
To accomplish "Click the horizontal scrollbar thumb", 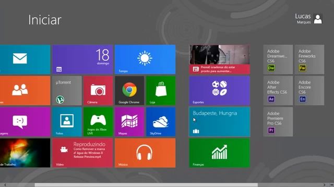I will (146, 185).
